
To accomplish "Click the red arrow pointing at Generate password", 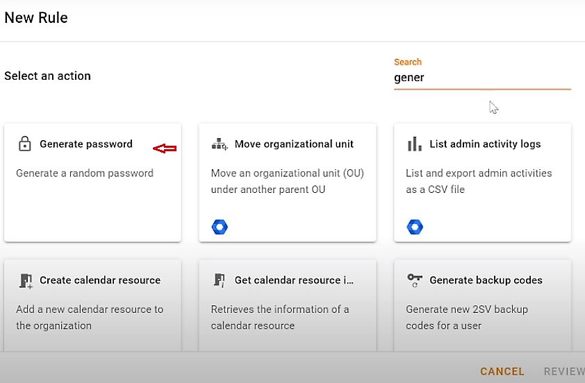I will coord(165,148).
